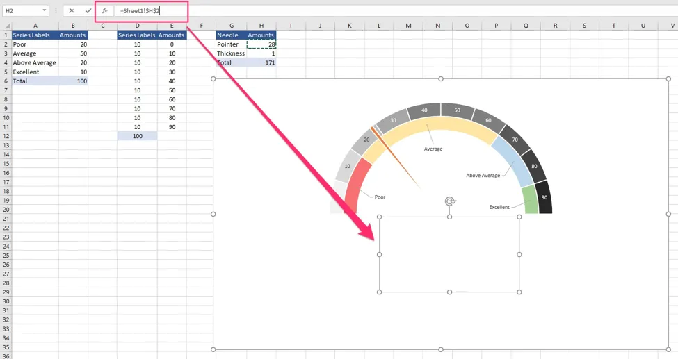Click the 'Excellent' chart data label

pyautogui.click(x=499, y=207)
